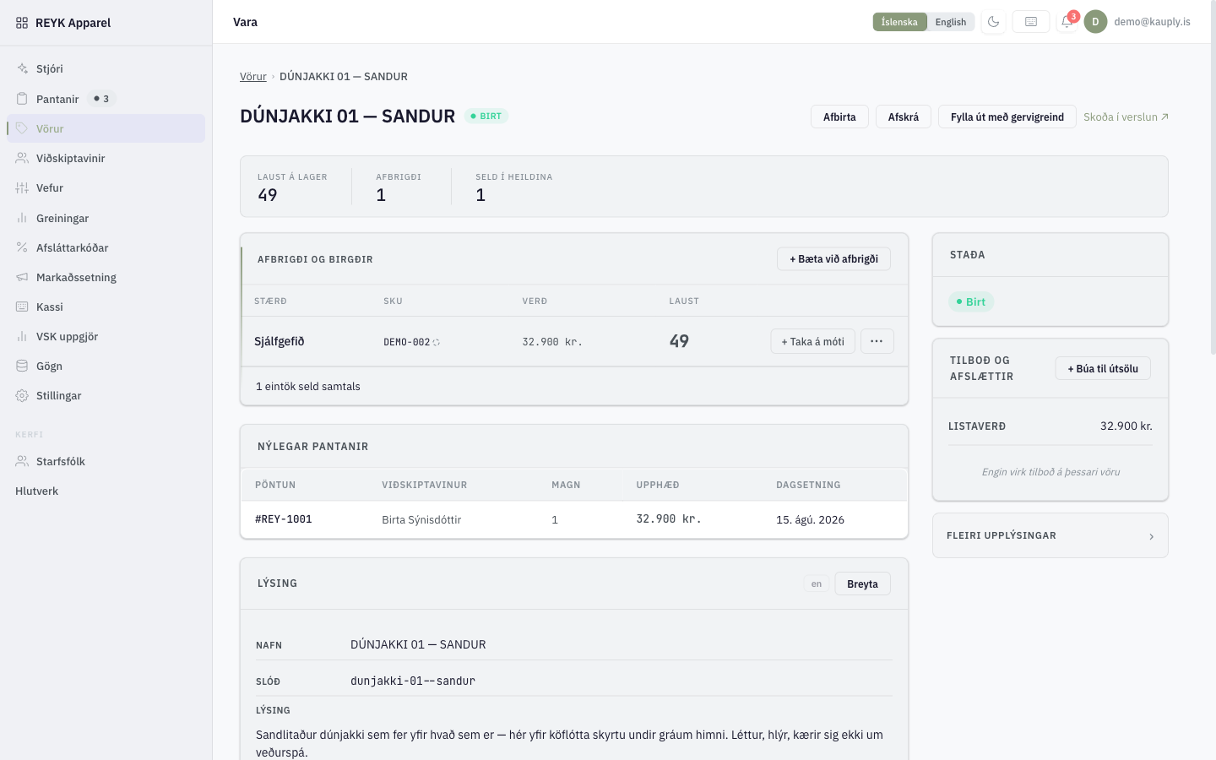Open keyboard shortcuts via keyboard icon

(1031, 22)
